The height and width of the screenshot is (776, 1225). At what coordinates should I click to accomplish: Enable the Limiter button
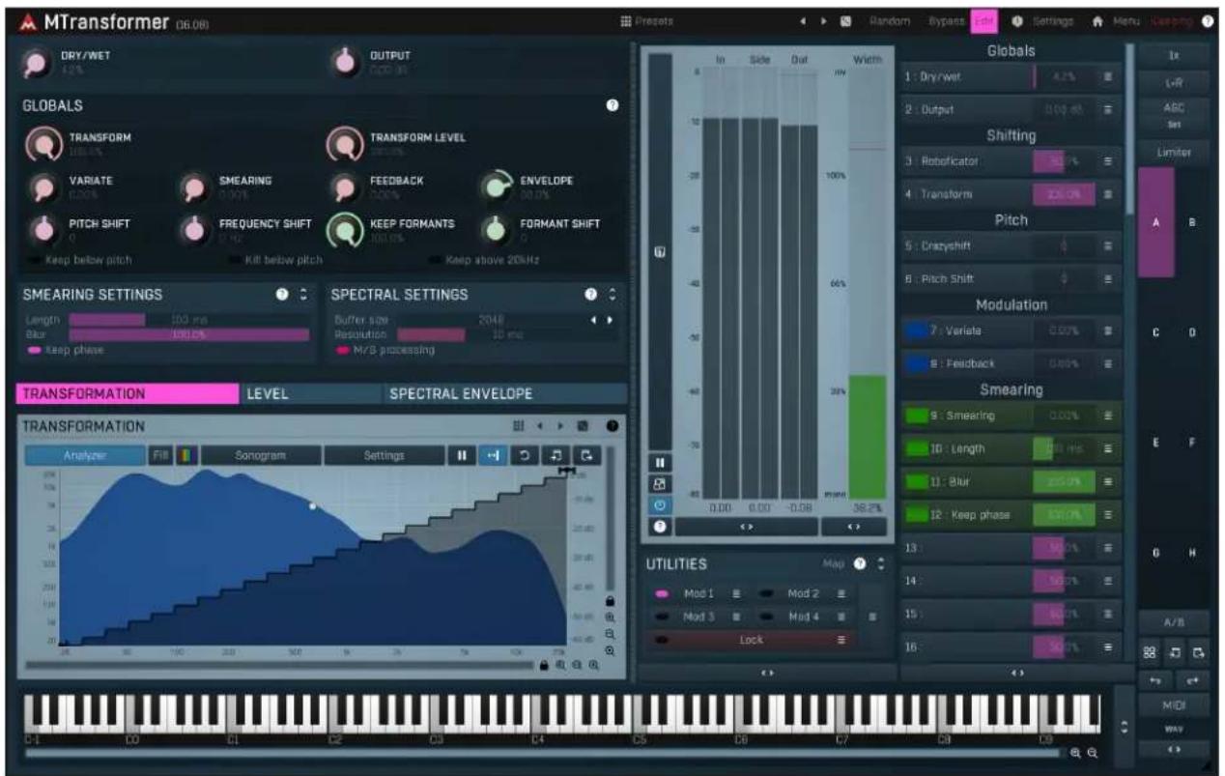tap(1172, 152)
